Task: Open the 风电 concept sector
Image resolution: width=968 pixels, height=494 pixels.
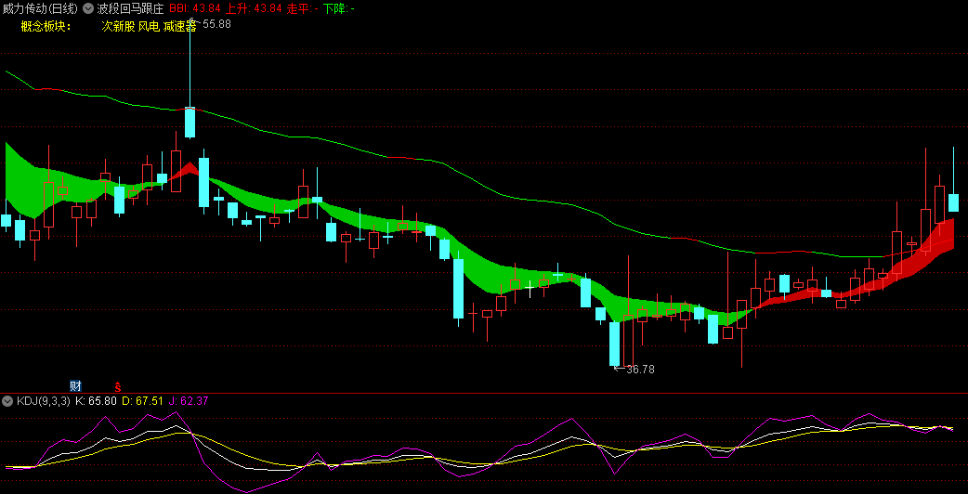Action: click(149, 26)
